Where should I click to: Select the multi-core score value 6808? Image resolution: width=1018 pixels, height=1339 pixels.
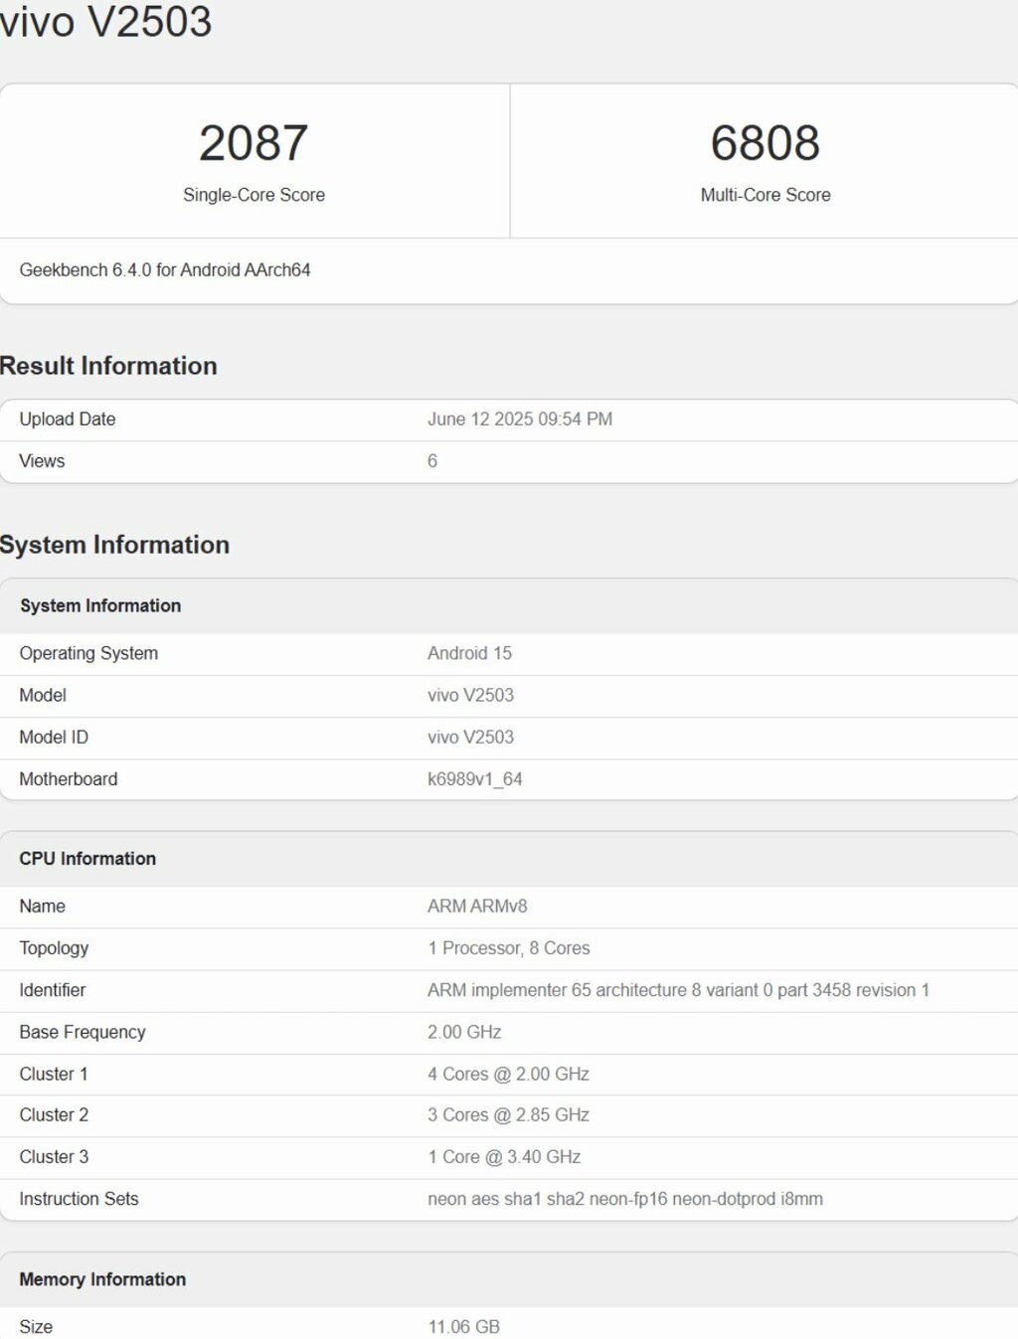coord(765,143)
